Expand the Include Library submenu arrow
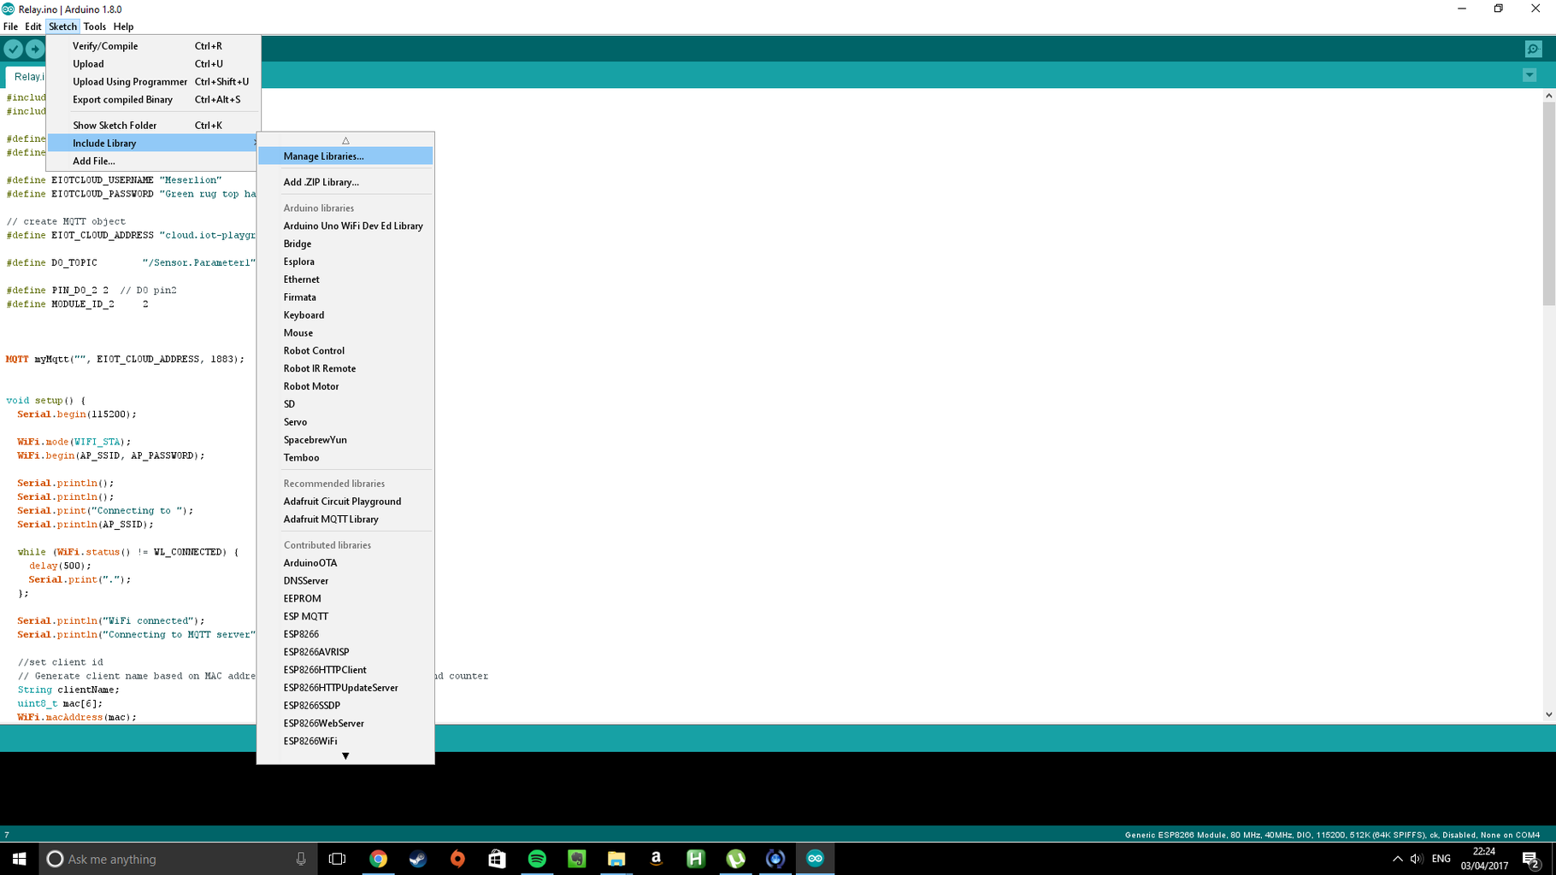Image resolution: width=1556 pixels, height=875 pixels. pyautogui.click(x=255, y=143)
